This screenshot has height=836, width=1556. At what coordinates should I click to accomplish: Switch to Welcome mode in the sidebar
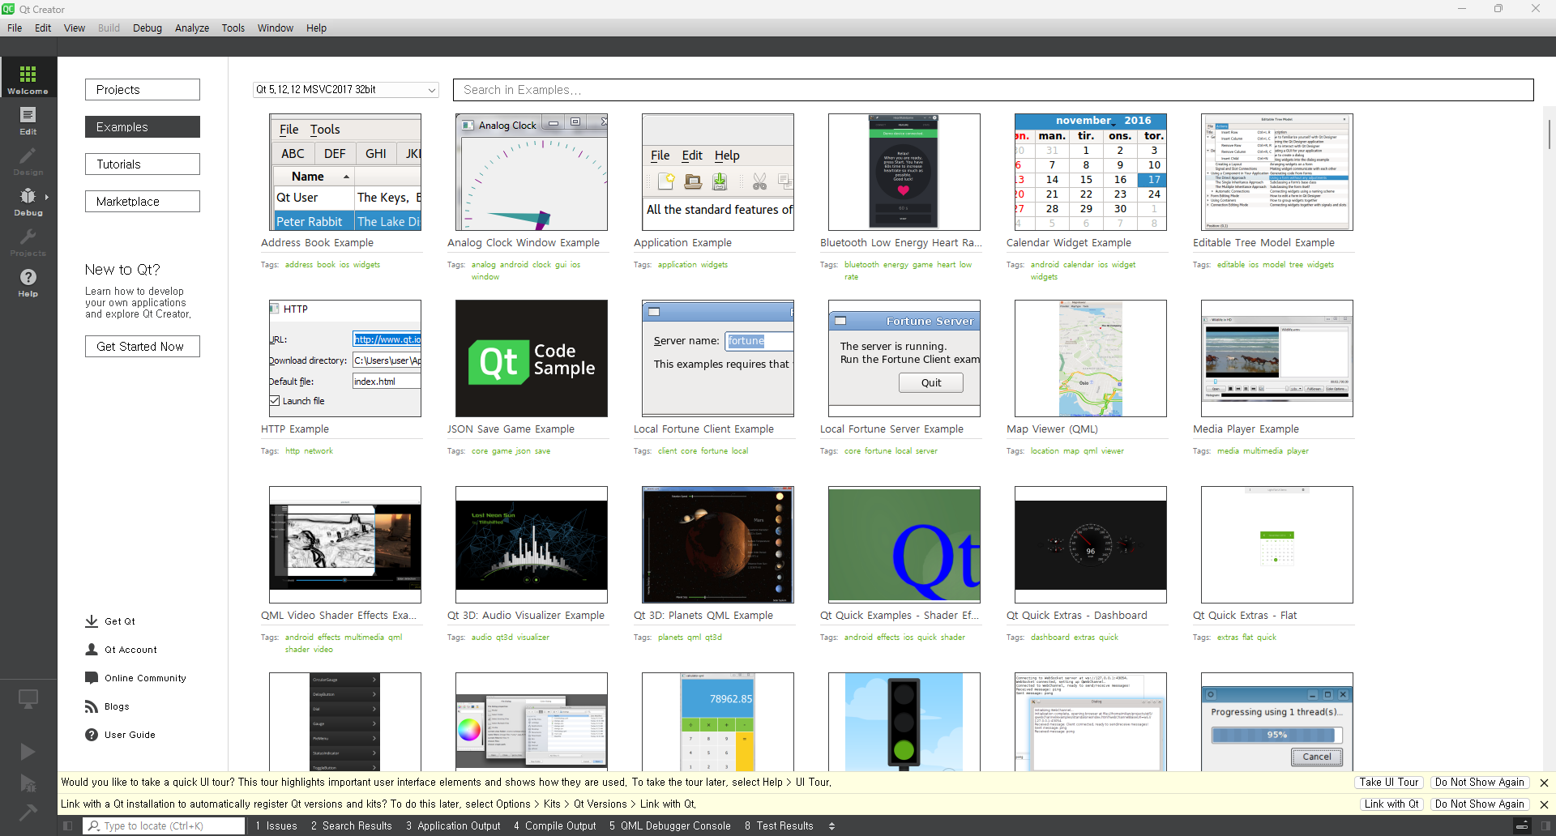pyautogui.click(x=28, y=77)
